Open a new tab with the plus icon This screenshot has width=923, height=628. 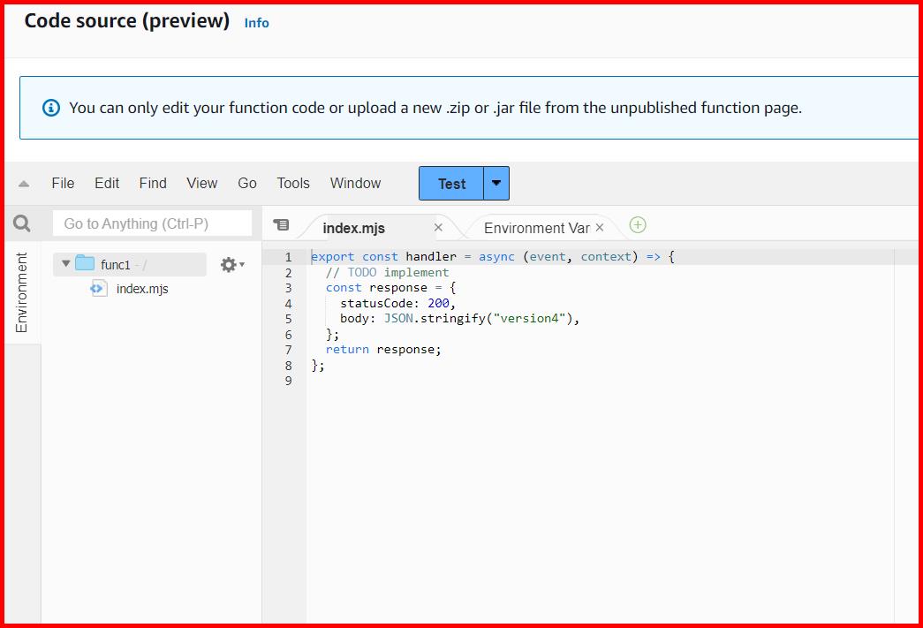(x=638, y=225)
